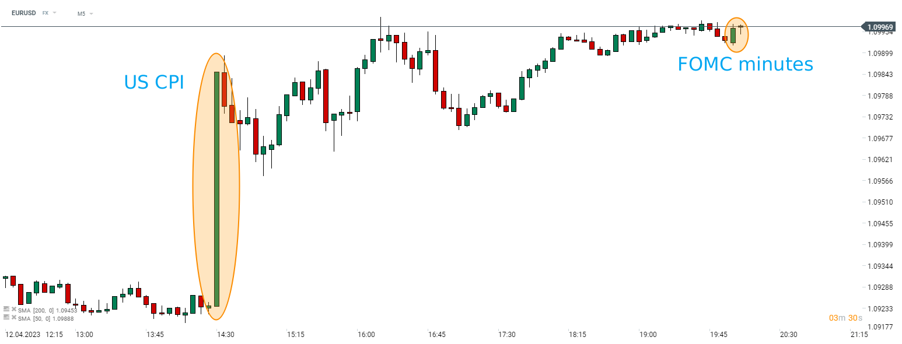902x344 pixels.
Task: Remove the SMA 50 indicator with X
Action: pos(13,317)
